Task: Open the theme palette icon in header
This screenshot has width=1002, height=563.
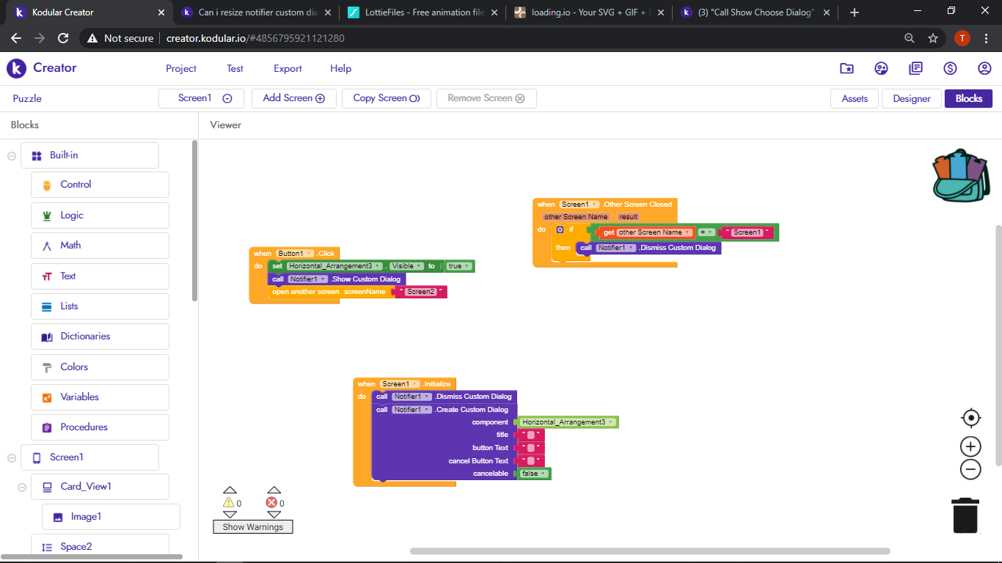Action: coord(882,68)
